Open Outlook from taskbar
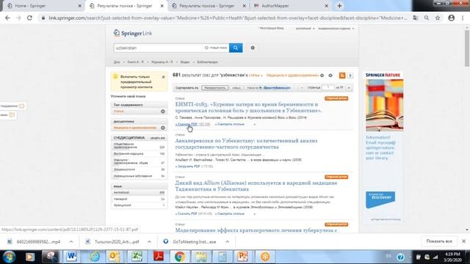Viewport: 470px width, 264px height. click(115, 257)
